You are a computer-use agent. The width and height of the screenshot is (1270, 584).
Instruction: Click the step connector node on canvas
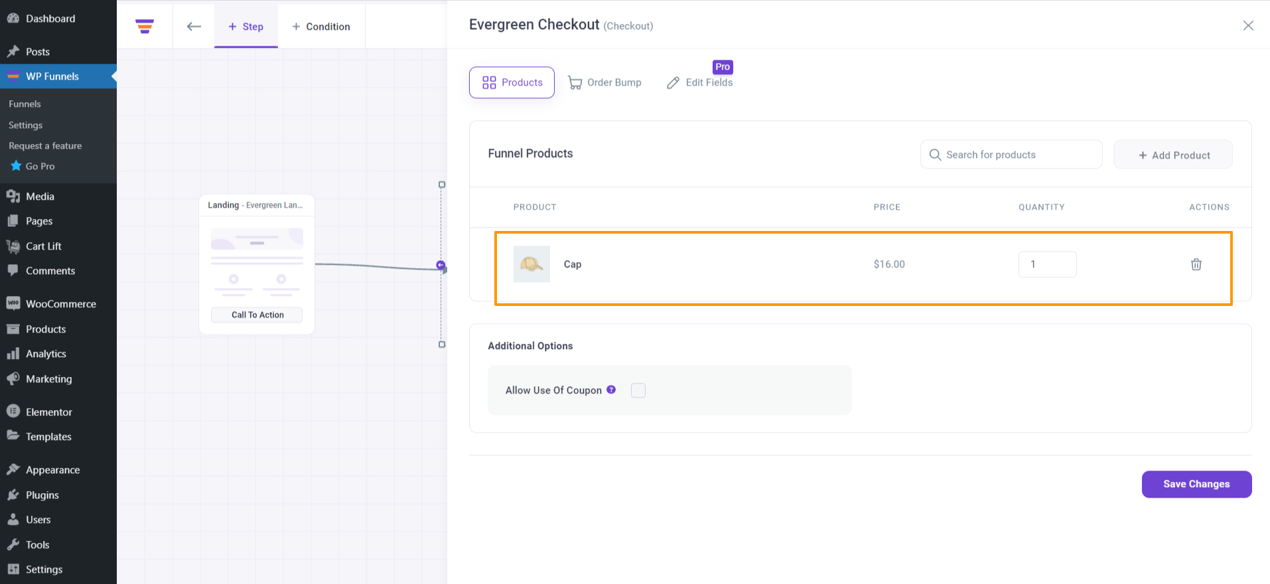(x=441, y=265)
